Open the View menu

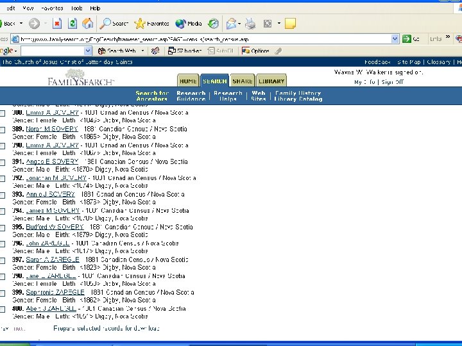click(x=28, y=8)
